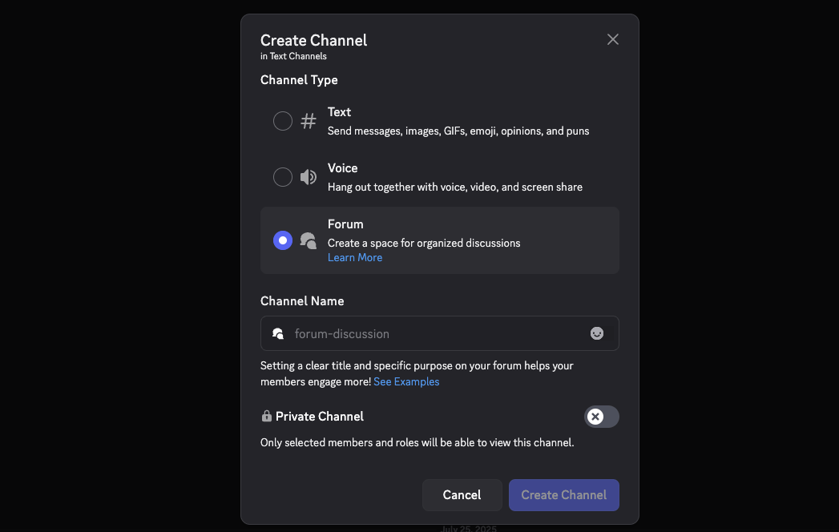This screenshot has height=532, width=839.
Task: Click the Forum option title text
Action: click(345, 224)
